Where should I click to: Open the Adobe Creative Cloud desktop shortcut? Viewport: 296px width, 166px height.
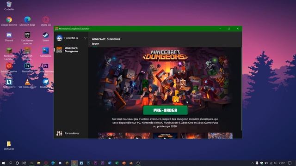pos(9,69)
